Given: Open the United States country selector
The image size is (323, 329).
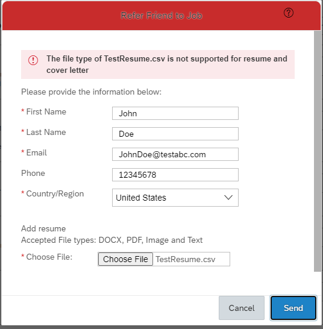Looking at the screenshot, I should tap(175, 198).
